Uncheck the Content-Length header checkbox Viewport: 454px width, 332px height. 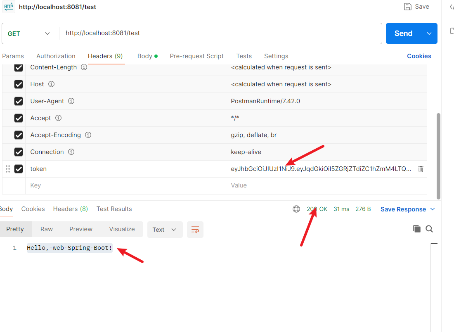point(19,67)
